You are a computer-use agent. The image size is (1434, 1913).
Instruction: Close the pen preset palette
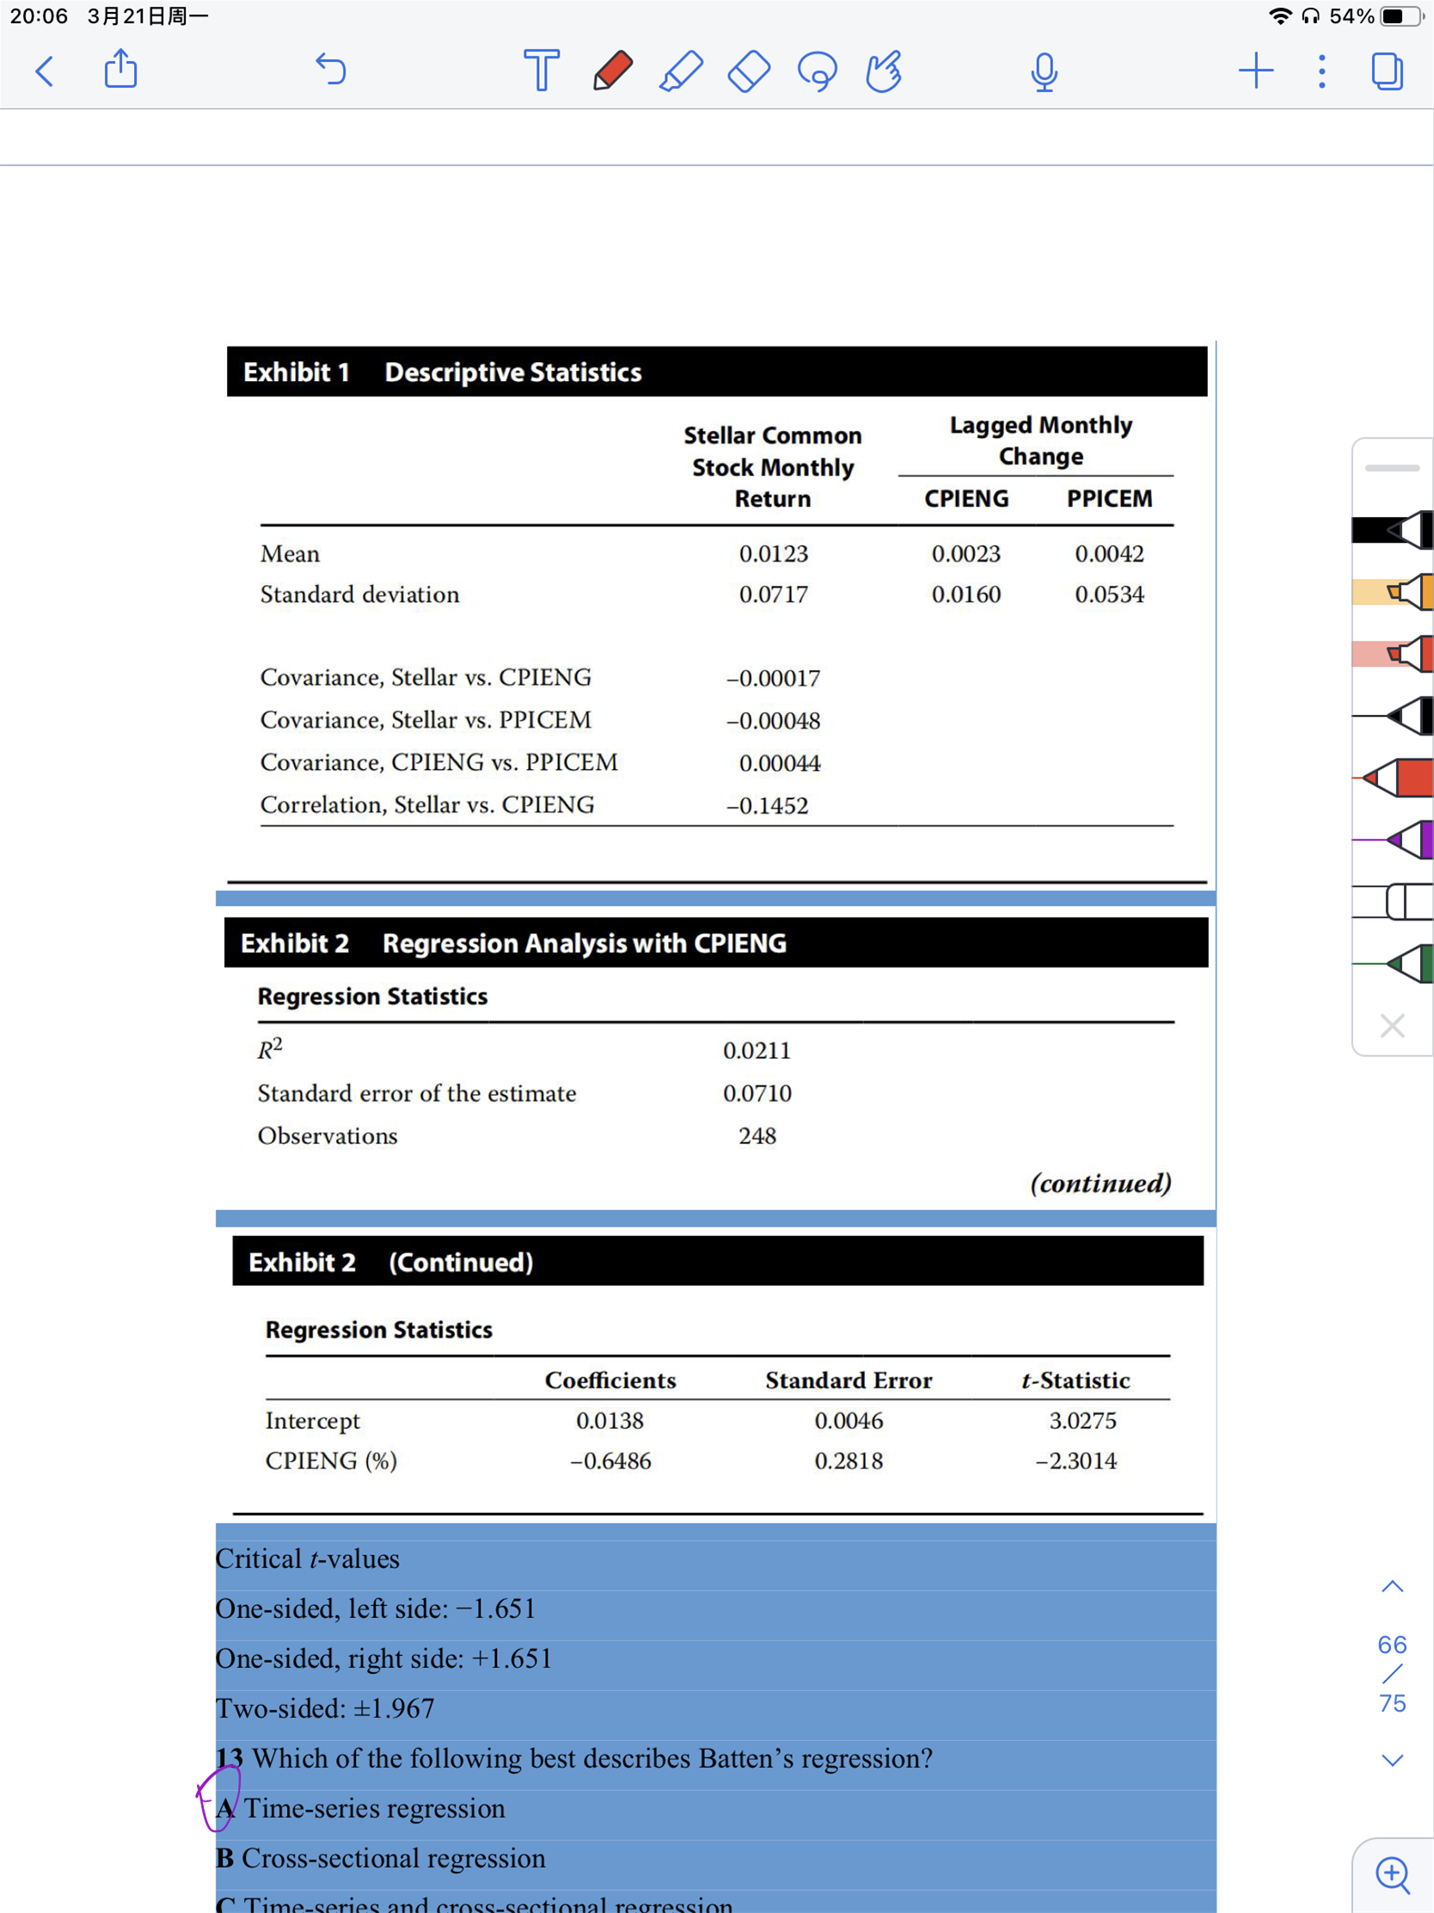(x=1392, y=1025)
